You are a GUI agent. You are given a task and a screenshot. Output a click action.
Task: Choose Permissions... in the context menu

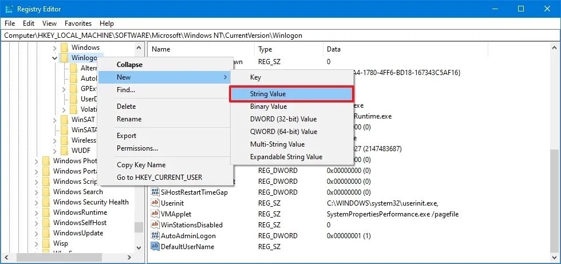(165, 148)
